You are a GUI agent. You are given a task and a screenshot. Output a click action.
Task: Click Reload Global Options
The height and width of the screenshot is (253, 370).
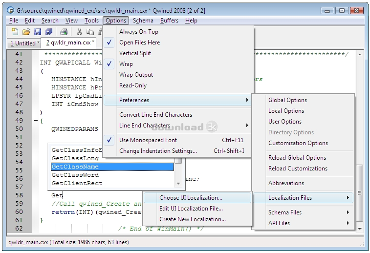point(303,158)
